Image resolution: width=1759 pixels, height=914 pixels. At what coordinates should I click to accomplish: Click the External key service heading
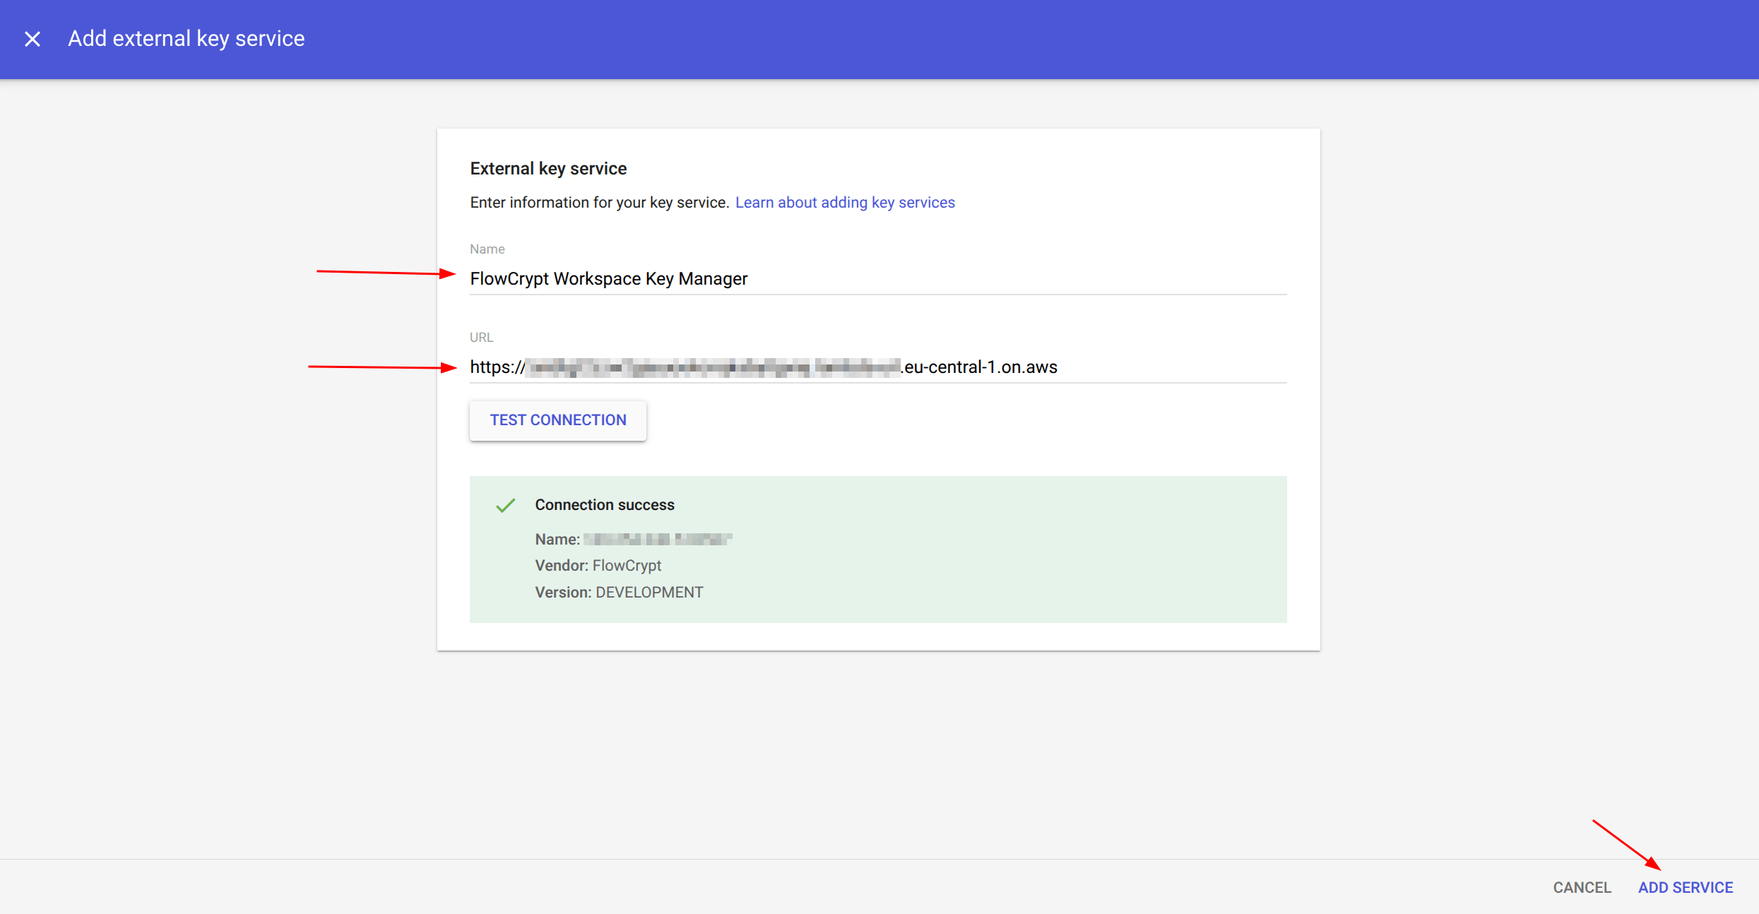coord(548,169)
